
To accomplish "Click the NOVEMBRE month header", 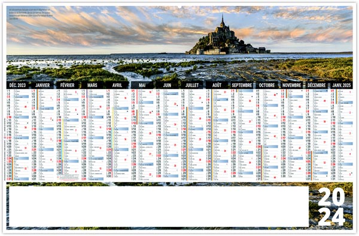I will 292,85.
